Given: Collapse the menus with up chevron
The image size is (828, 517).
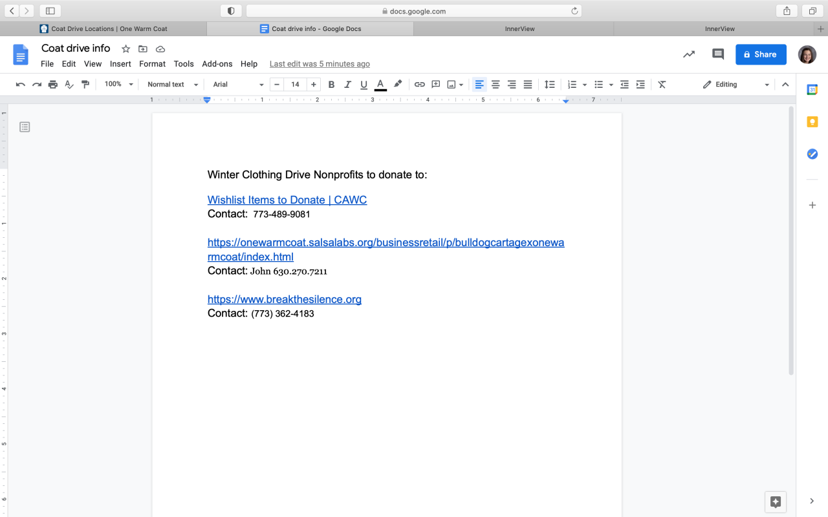Looking at the screenshot, I should point(785,85).
